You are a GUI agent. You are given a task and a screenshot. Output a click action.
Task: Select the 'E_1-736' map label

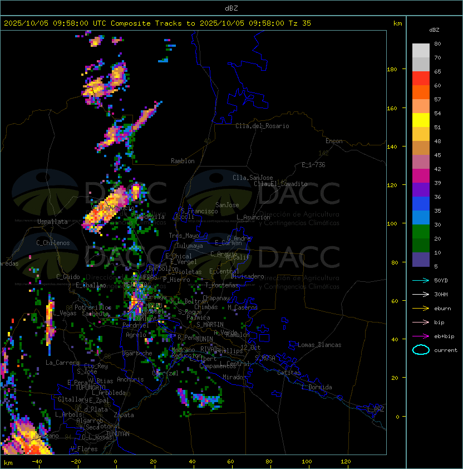tap(313, 165)
